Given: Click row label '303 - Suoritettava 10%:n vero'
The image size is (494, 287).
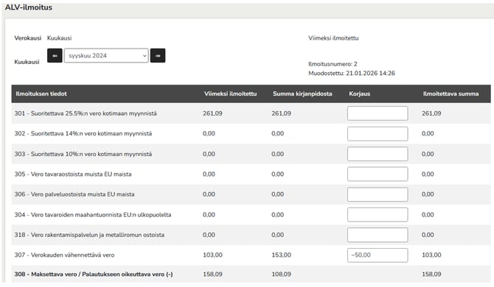Looking at the screenshot, I should click(x=83, y=154).
